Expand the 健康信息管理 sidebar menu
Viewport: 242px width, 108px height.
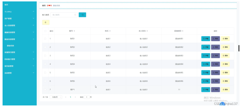20,32
